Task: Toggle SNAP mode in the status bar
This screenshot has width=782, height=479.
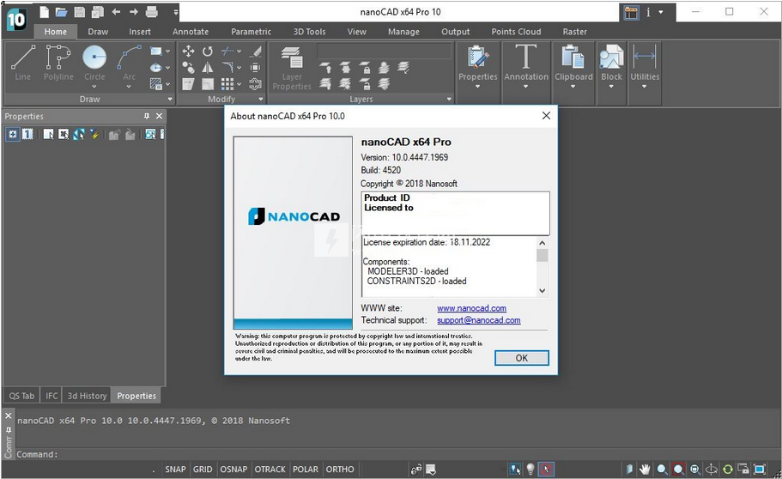Action: click(x=175, y=470)
